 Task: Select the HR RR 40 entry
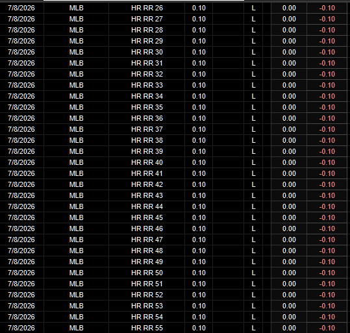[147, 162]
